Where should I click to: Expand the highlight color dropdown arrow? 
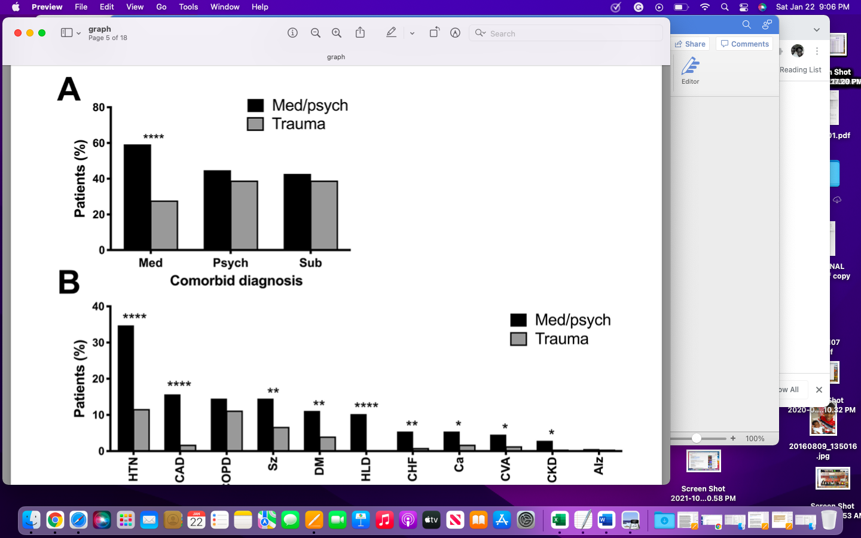412,33
